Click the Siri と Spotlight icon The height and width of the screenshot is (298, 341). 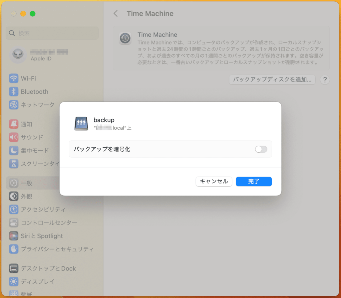click(13, 236)
